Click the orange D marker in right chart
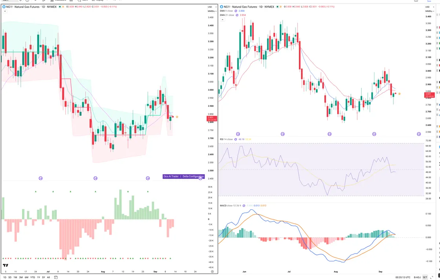440x280 pixels. pos(399,94)
